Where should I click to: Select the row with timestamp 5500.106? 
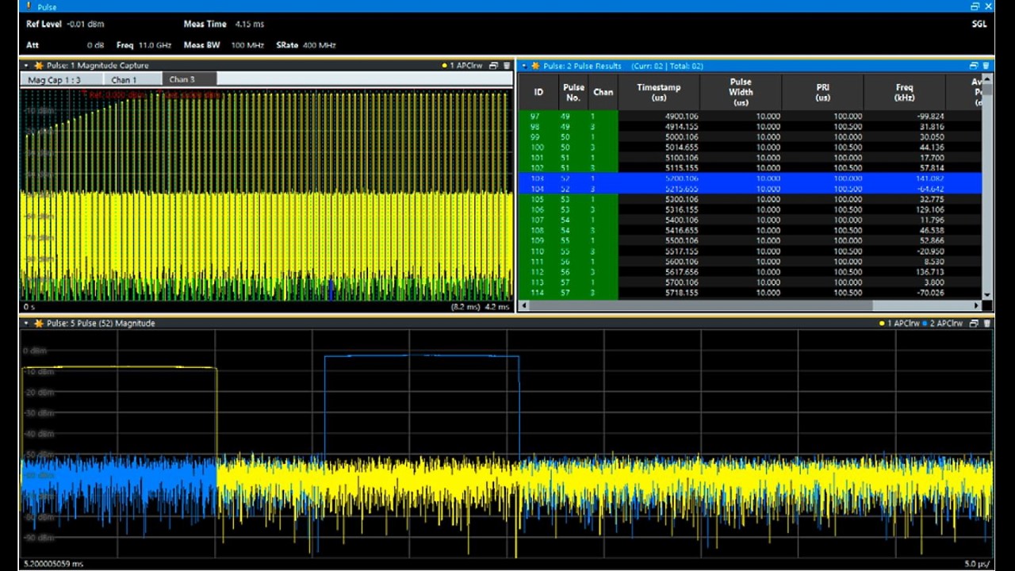pos(750,240)
